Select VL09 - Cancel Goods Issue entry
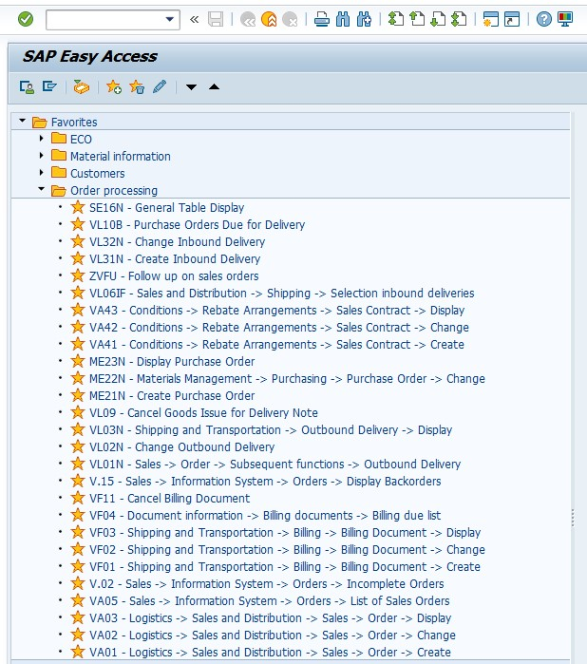587x664 pixels. pyautogui.click(x=203, y=413)
